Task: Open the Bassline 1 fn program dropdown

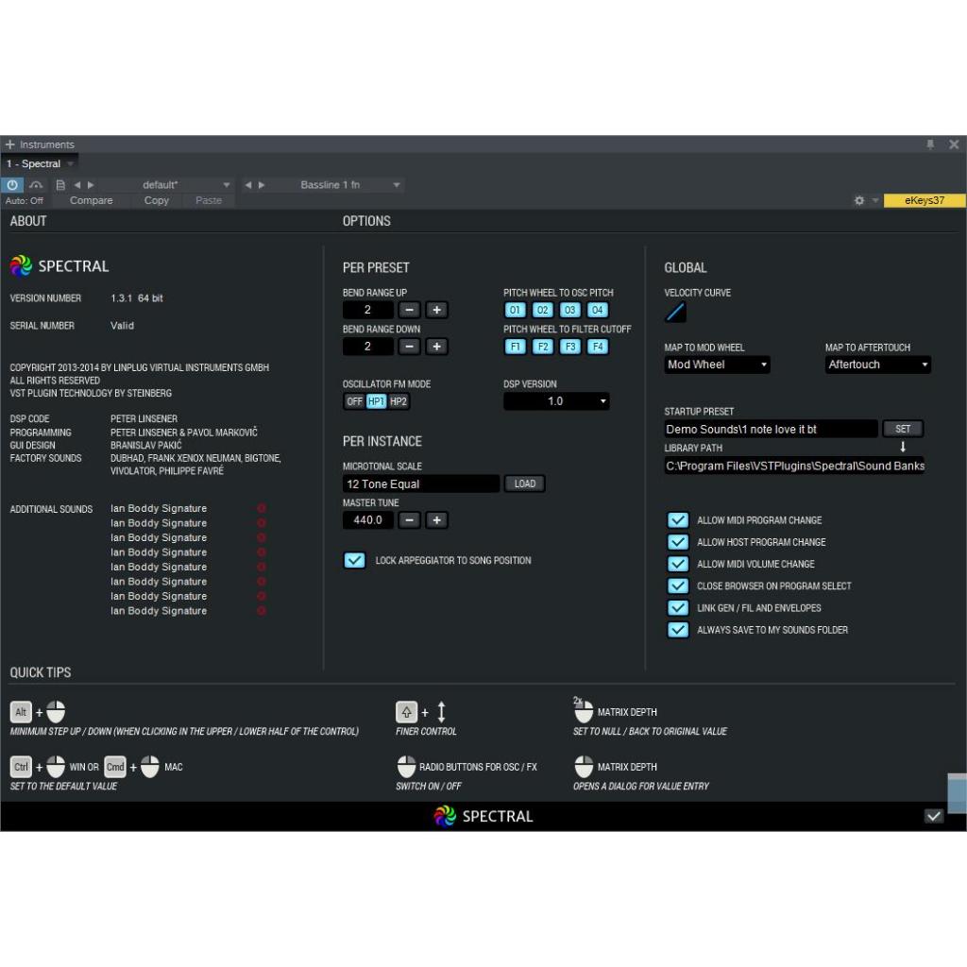Action: [397, 184]
